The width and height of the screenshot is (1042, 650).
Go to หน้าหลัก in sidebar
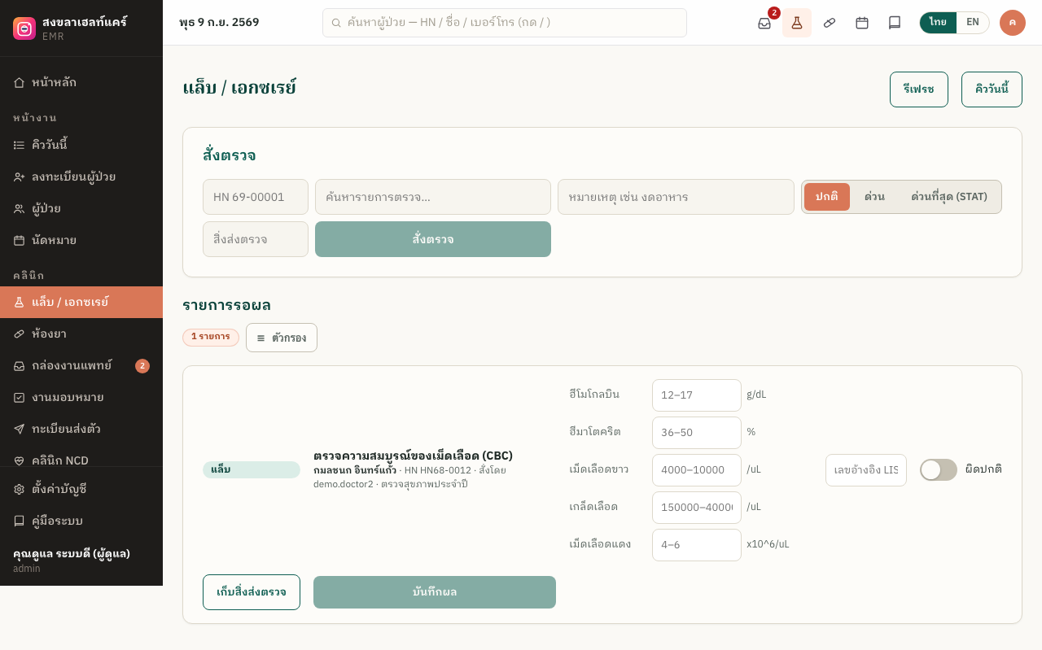click(x=81, y=82)
